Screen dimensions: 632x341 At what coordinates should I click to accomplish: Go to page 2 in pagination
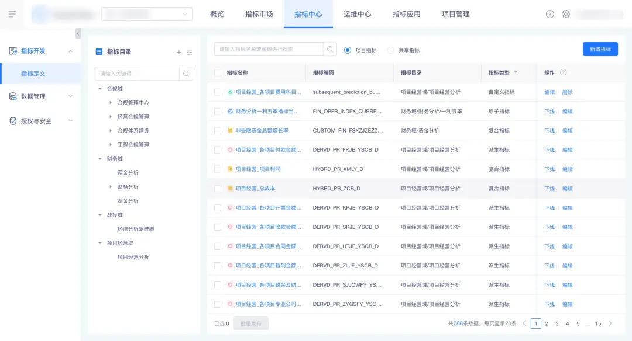[x=547, y=323]
